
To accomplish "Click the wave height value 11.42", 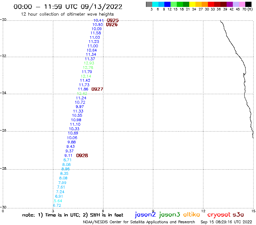I will pos(85,80).
